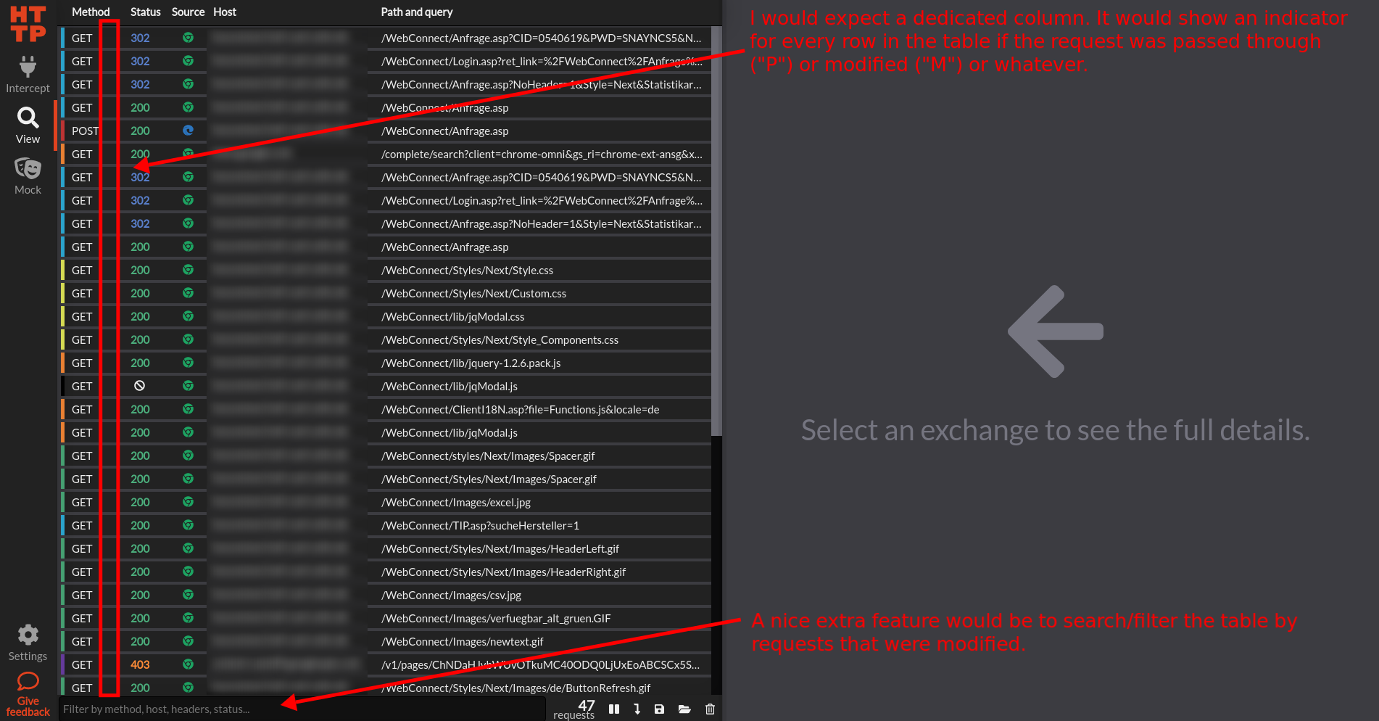
Task: Select lowercase styles/Next/Images/Spacer.gif path
Action: 488,456
